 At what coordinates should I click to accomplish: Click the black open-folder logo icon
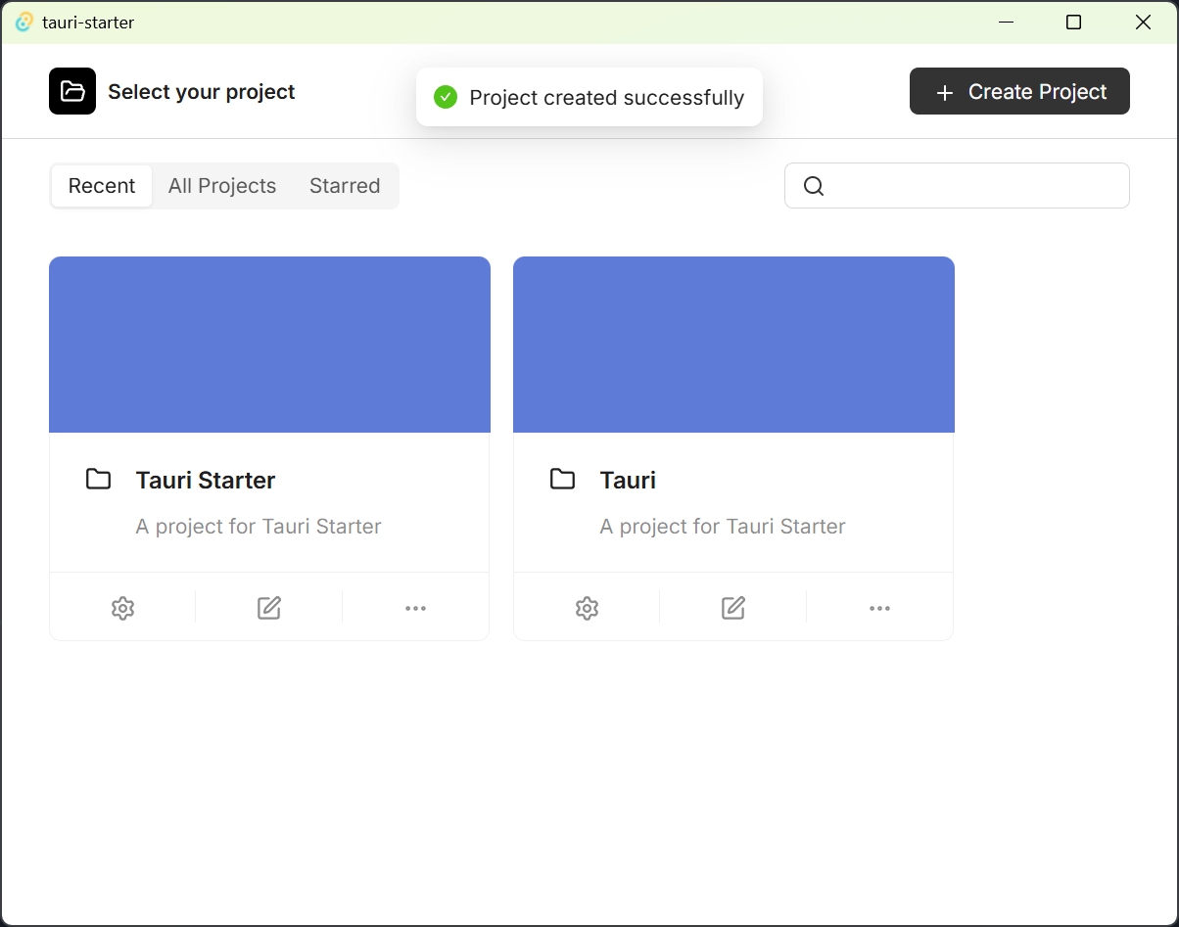(x=72, y=91)
